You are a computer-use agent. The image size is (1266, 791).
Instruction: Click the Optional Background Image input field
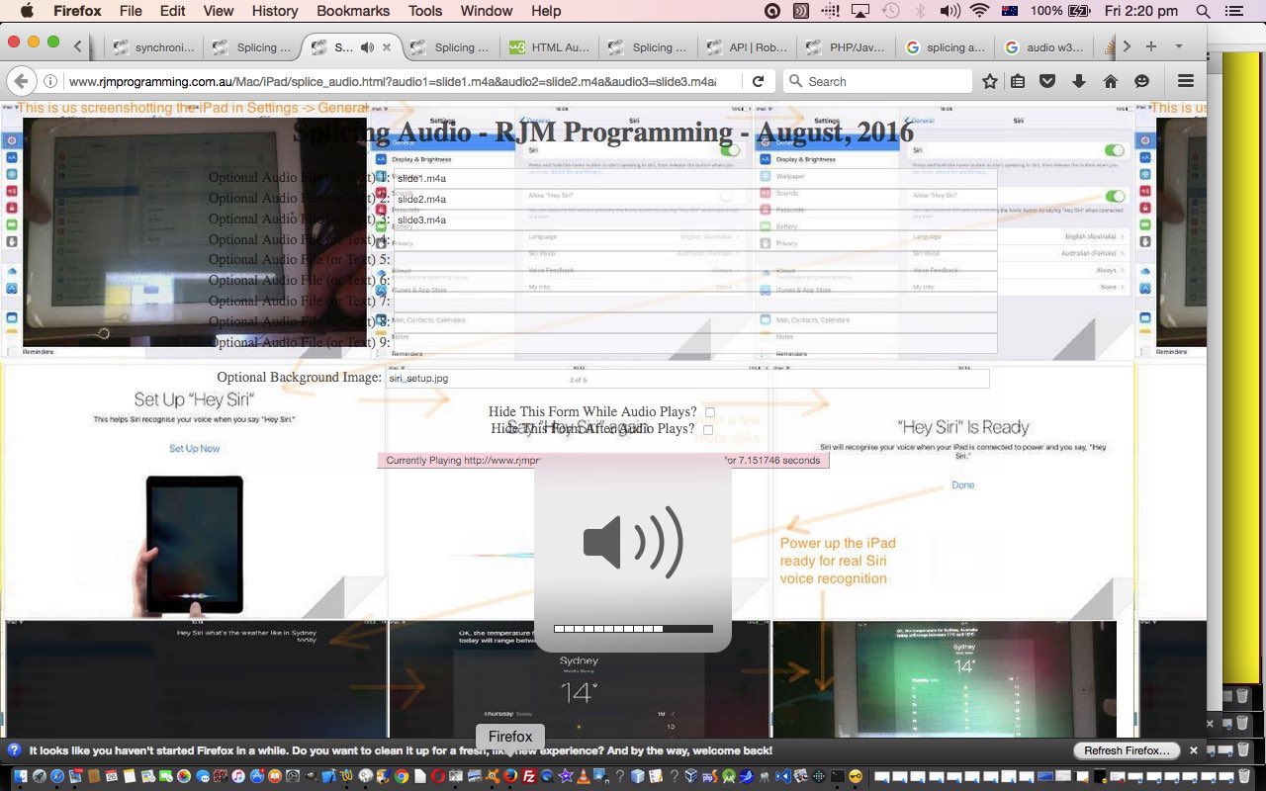(x=686, y=379)
